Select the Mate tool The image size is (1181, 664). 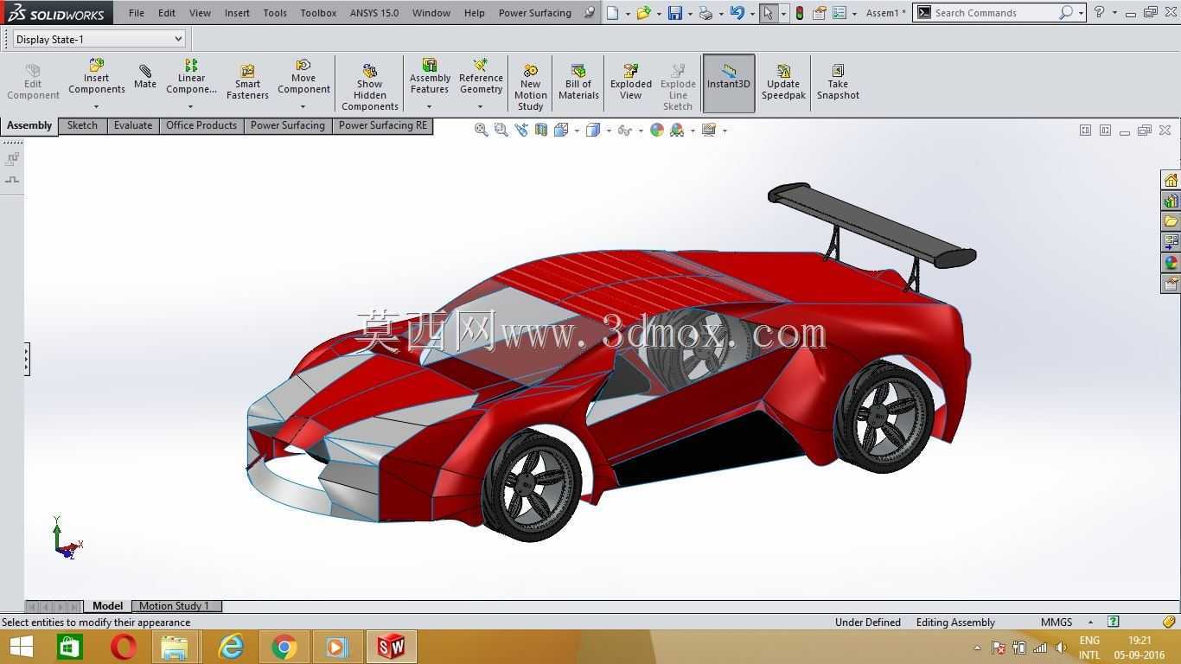pyautogui.click(x=145, y=77)
